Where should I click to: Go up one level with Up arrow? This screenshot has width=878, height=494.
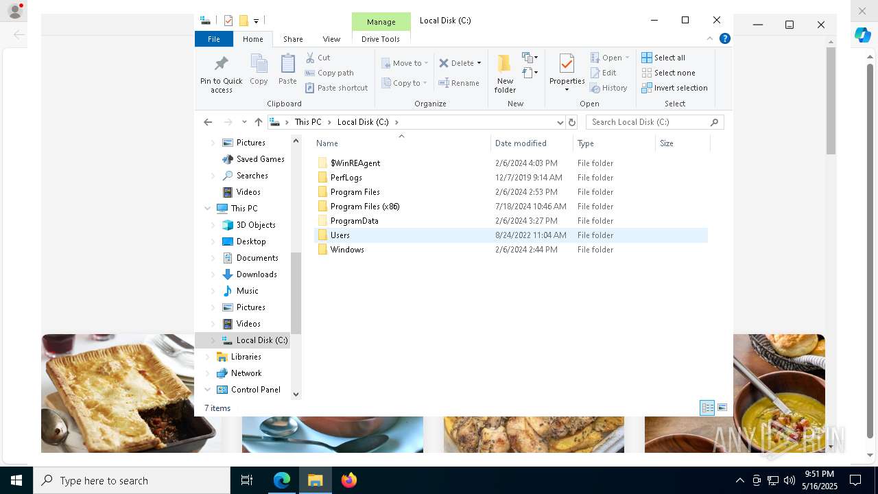coord(258,122)
